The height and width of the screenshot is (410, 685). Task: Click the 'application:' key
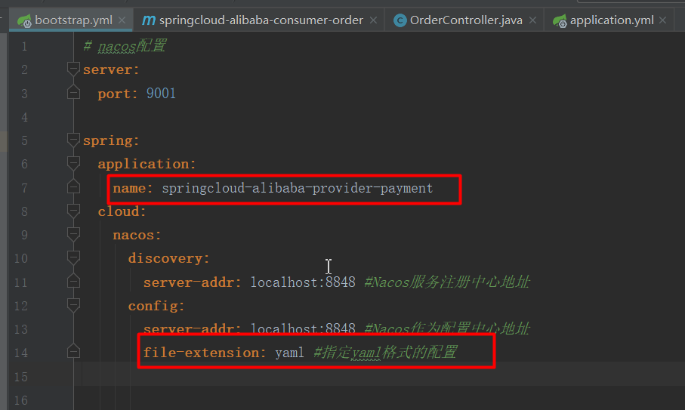click(x=147, y=164)
